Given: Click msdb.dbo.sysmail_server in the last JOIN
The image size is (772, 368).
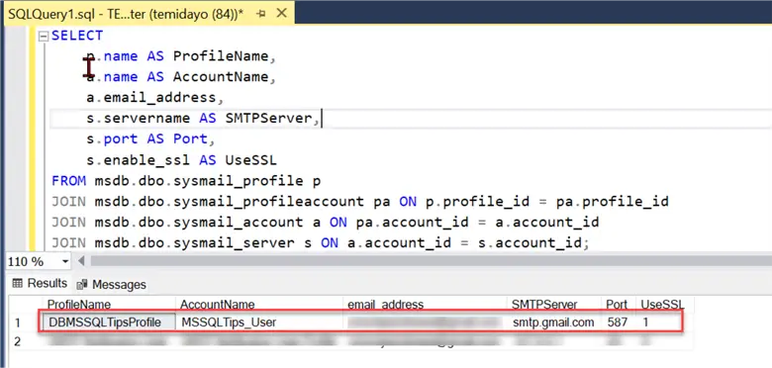Looking at the screenshot, I should pos(194,242).
